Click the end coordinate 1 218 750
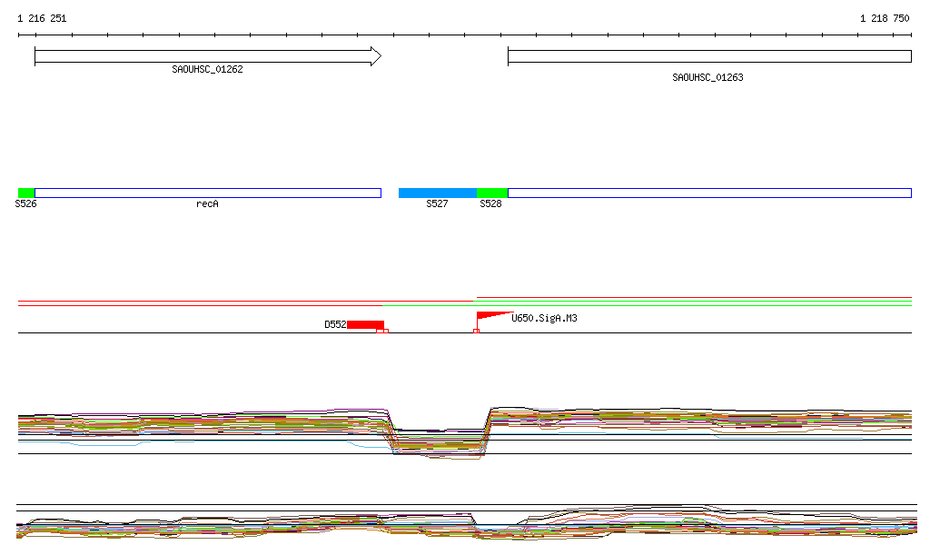This screenshot has width=930, height=555. [885, 18]
